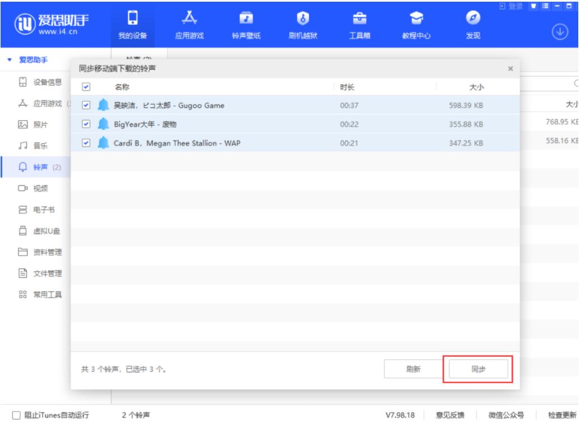Uncheck the Cardi B WAP ringtone checkbox
The width and height of the screenshot is (580, 424).
pos(85,143)
